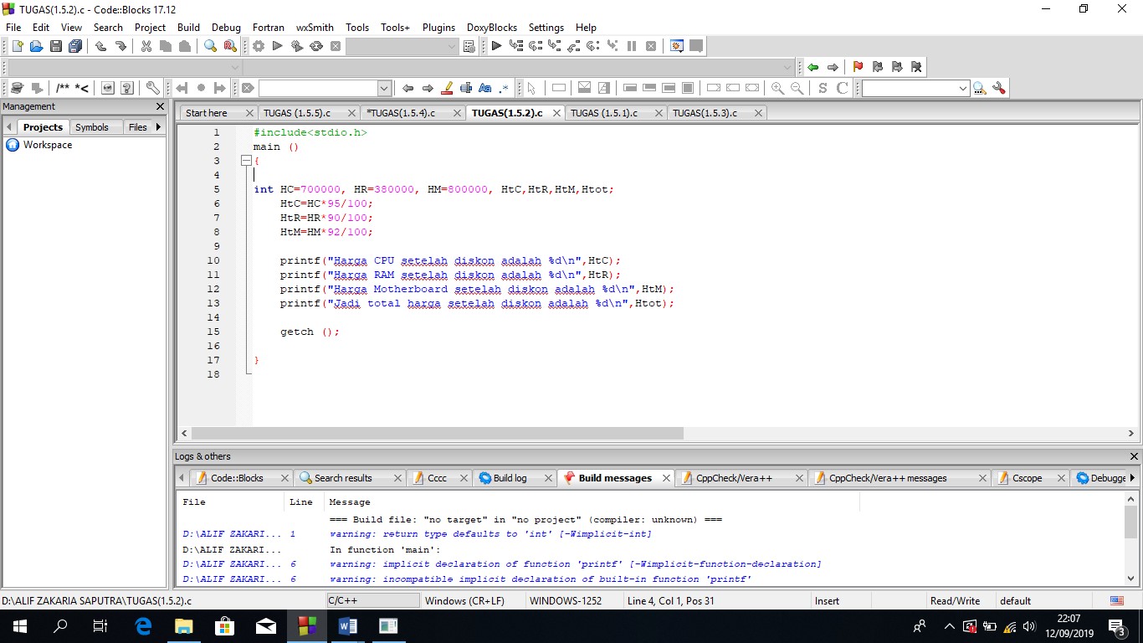1143x643 pixels.
Task: Close the TUGAS(1.5.2).c editor tab
Action: click(556, 113)
